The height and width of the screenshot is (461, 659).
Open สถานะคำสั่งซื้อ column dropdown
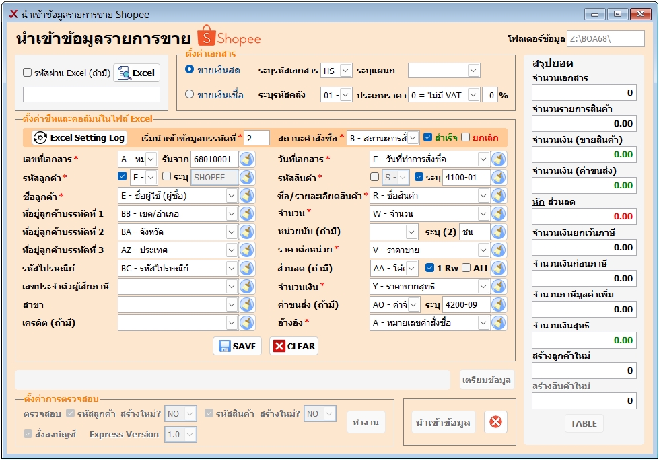point(413,138)
